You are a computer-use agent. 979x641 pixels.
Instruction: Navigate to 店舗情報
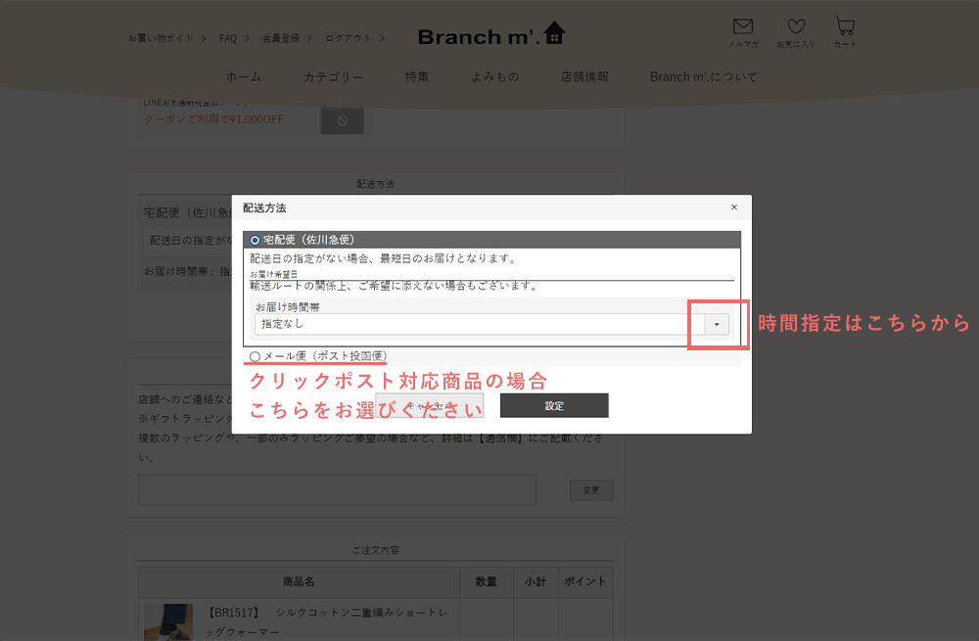point(584,77)
